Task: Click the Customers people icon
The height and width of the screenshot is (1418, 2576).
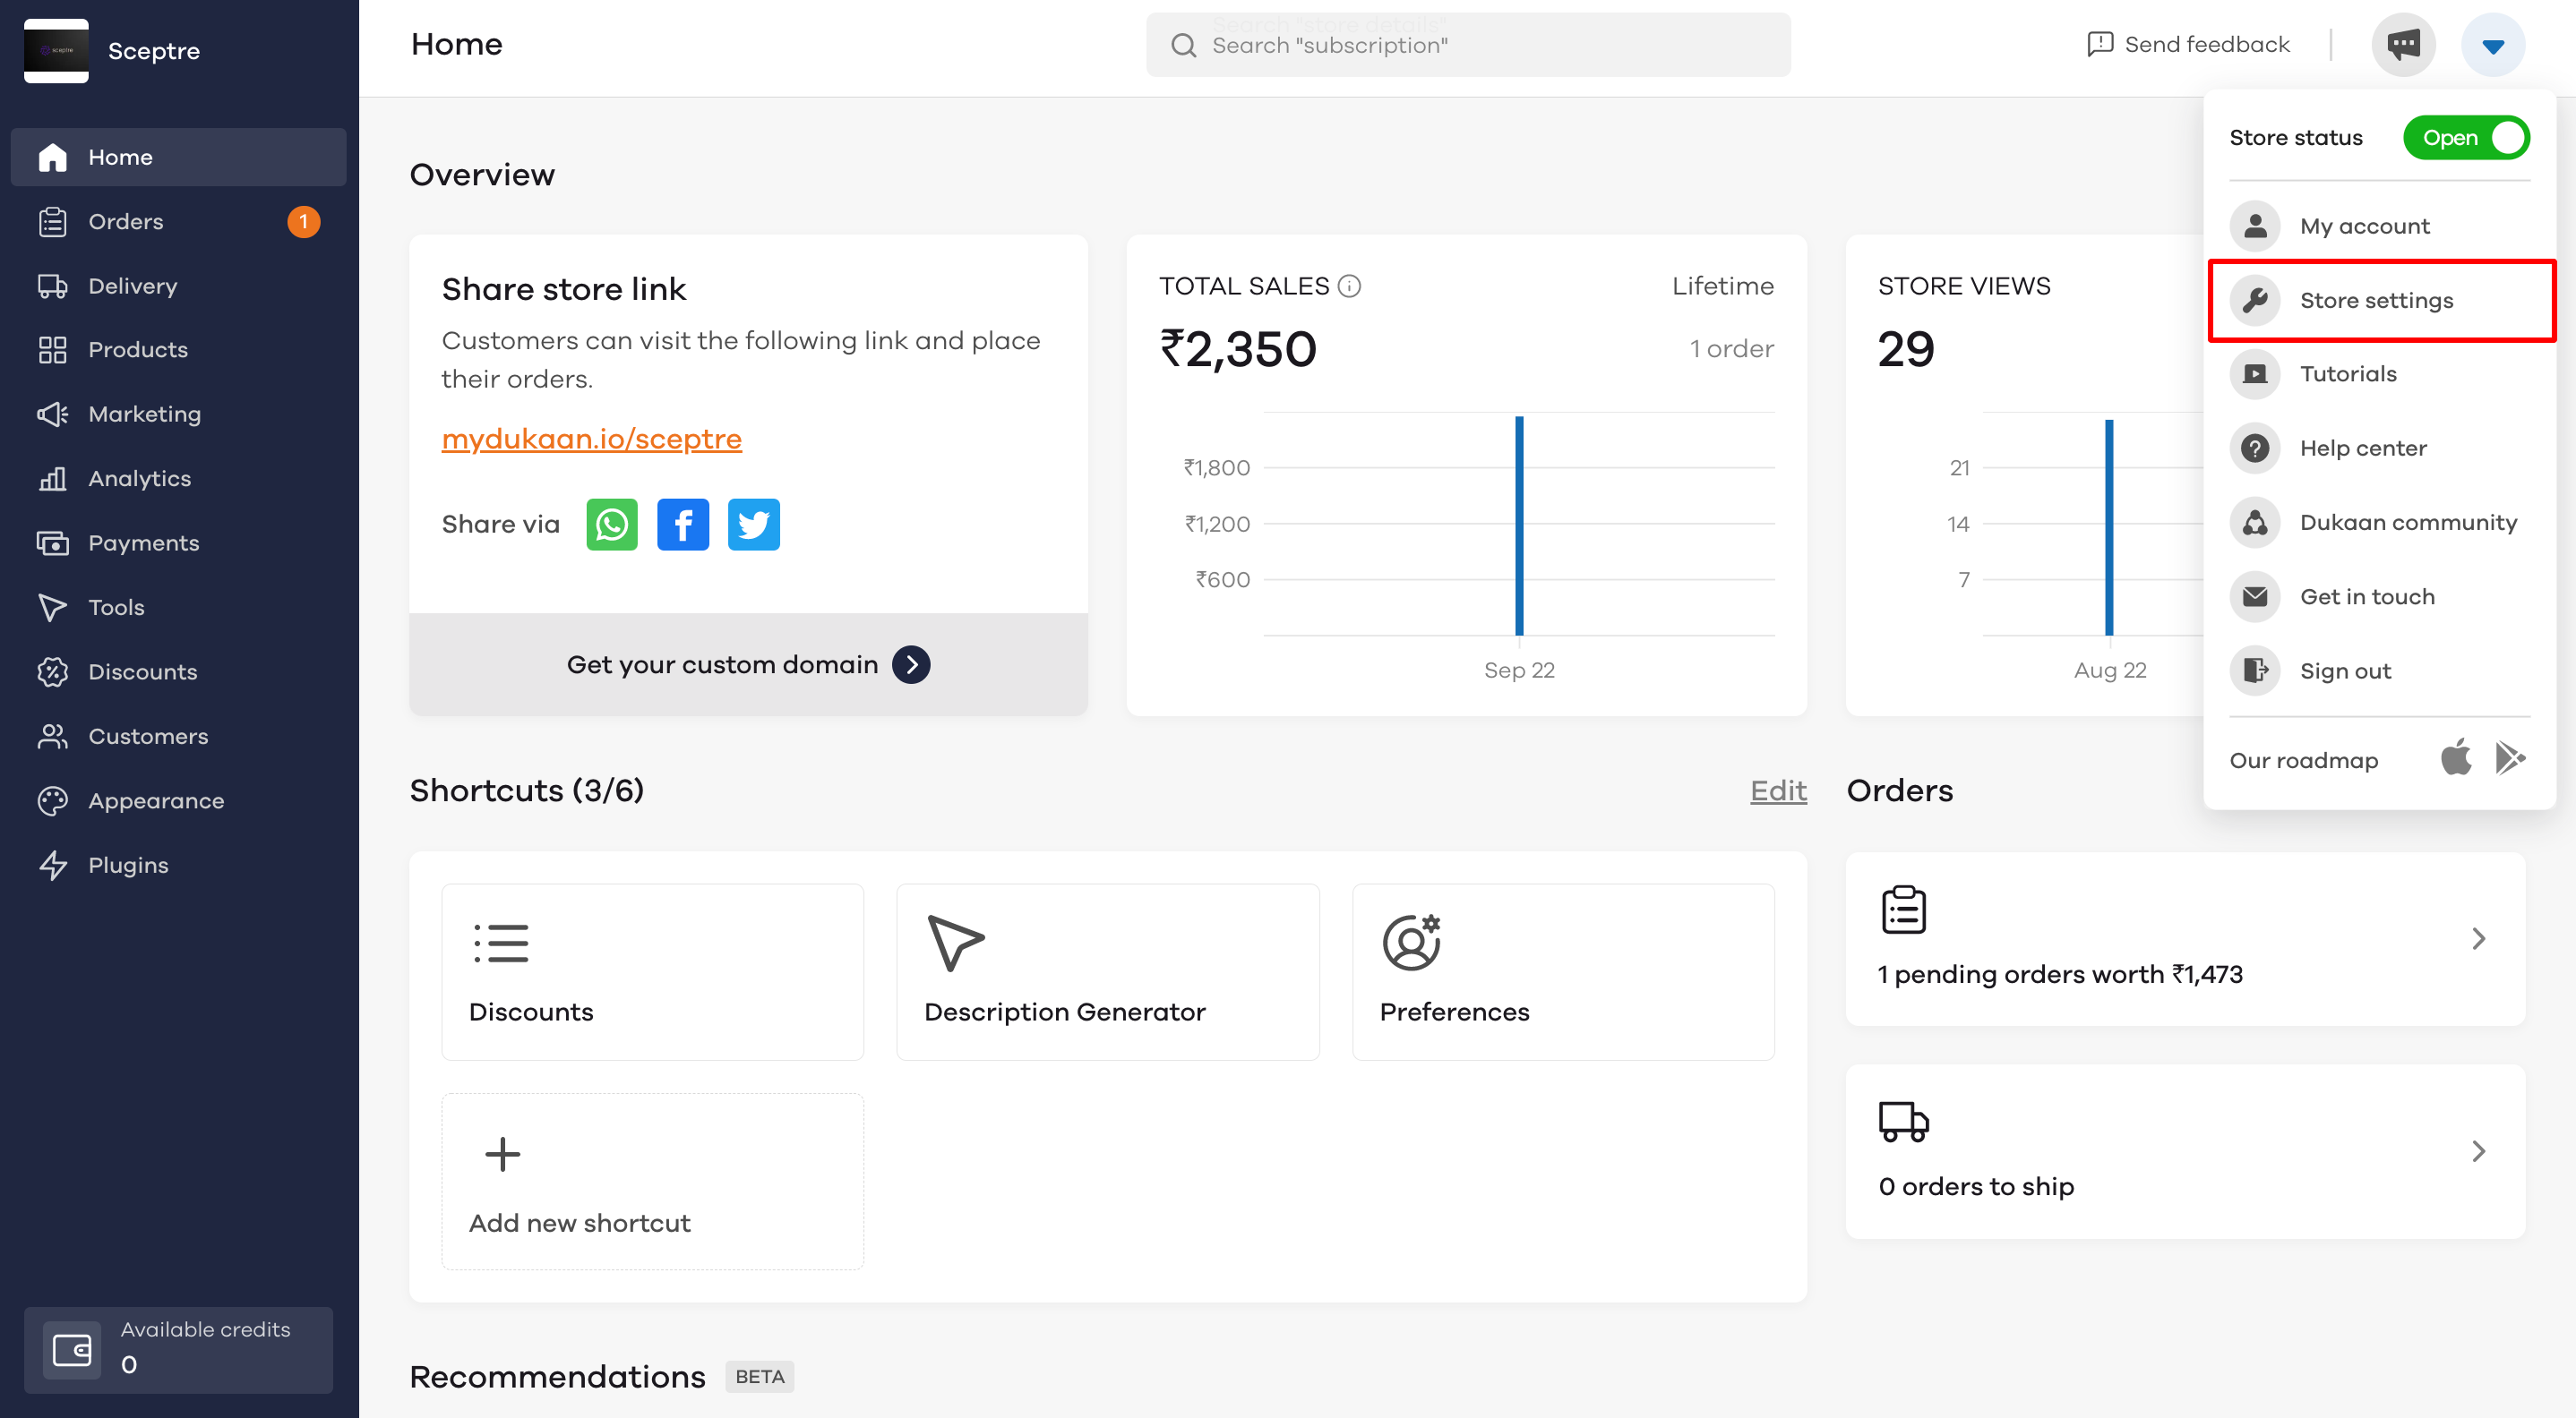Action: point(52,737)
